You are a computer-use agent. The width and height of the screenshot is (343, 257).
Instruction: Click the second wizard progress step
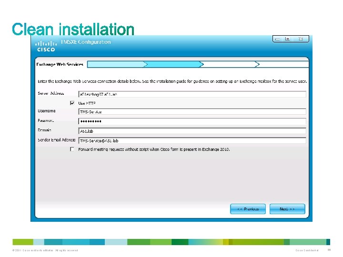click(x=173, y=64)
